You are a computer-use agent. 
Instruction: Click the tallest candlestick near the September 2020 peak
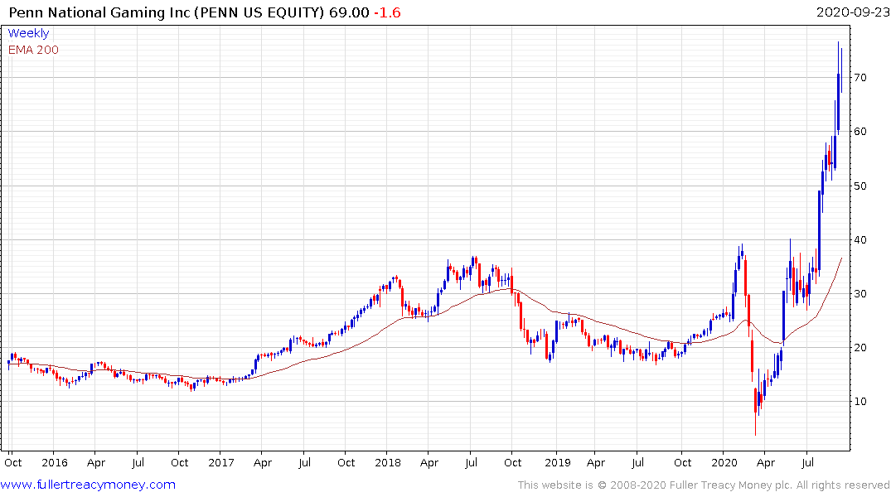[x=838, y=88]
